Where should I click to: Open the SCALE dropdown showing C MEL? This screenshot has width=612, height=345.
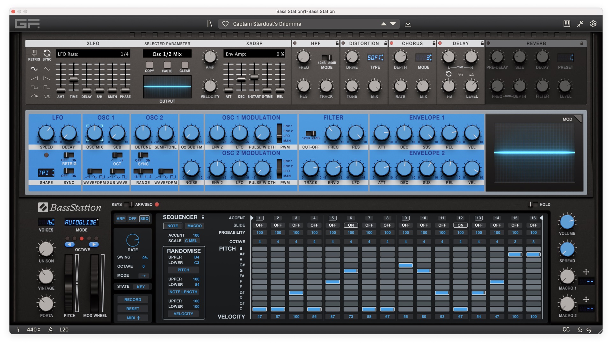coord(191,241)
